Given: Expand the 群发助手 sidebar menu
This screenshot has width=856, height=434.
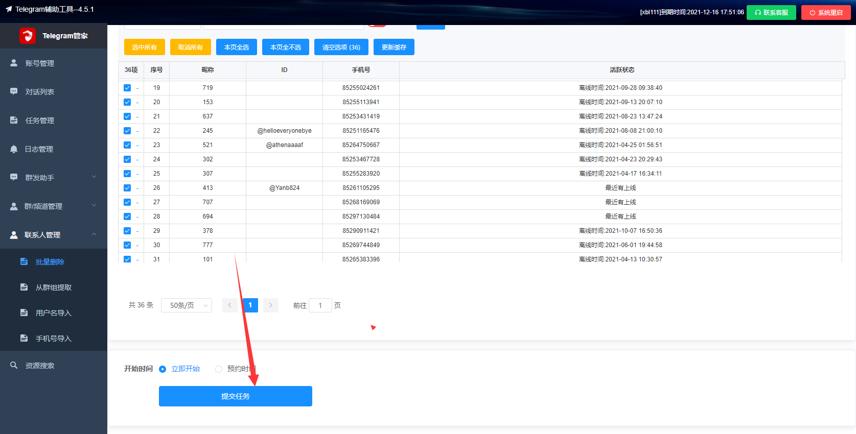Looking at the screenshot, I should pos(54,177).
